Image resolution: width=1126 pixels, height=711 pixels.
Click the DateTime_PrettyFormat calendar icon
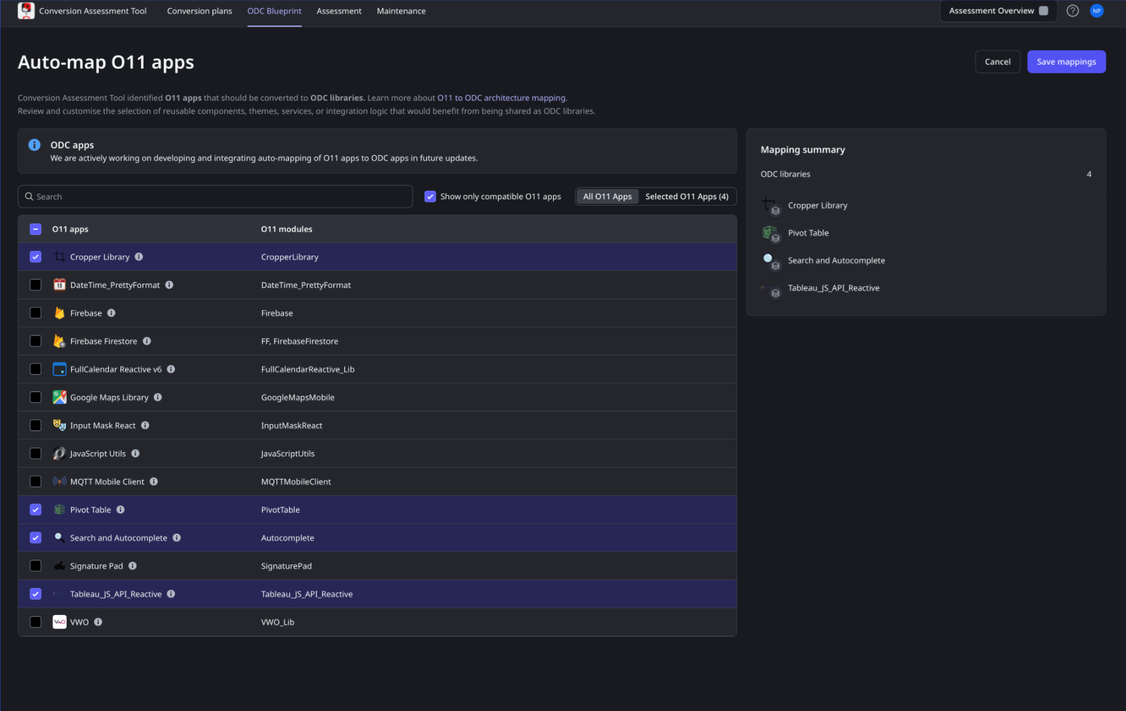tap(60, 285)
